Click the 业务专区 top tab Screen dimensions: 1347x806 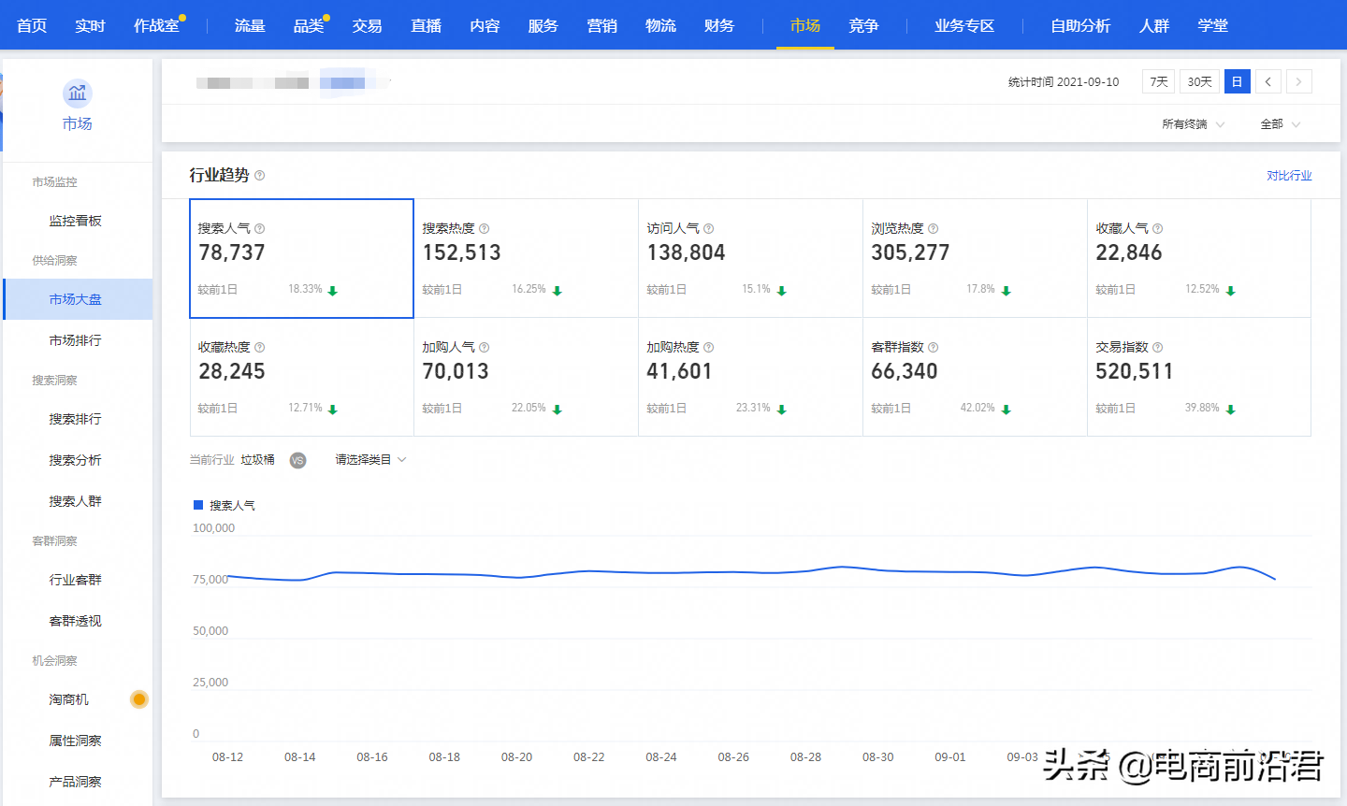[x=964, y=25]
